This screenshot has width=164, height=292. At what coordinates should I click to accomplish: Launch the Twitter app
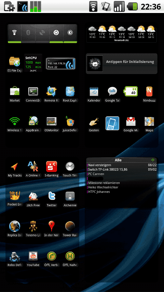[x=52, y=199]
